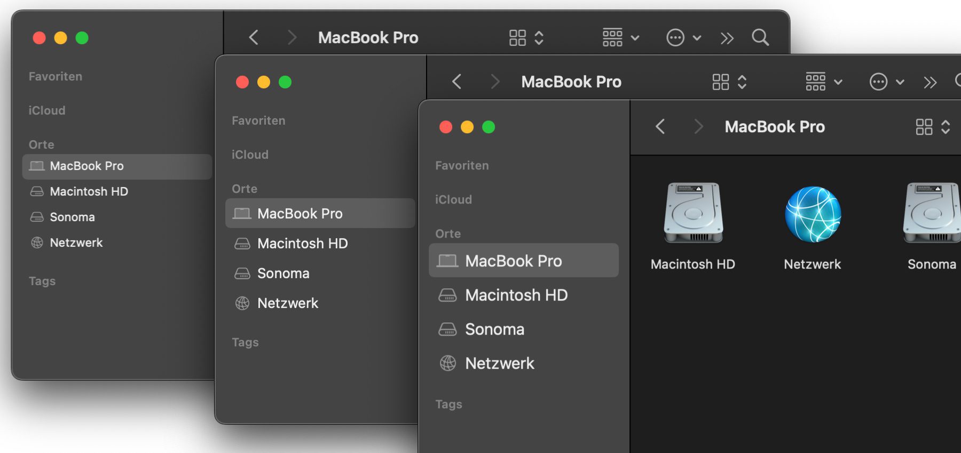Select Sonoma in the middle window sidebar

(283, 273)
